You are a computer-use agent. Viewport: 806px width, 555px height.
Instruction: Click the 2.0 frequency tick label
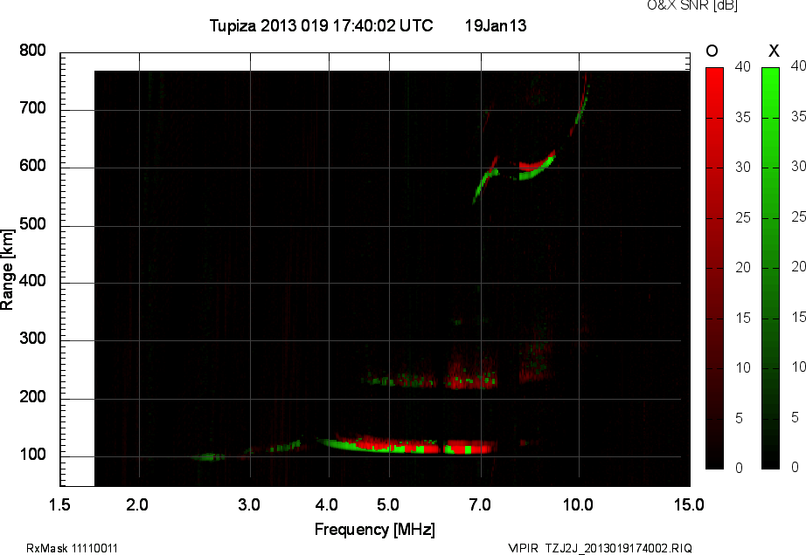136,504
